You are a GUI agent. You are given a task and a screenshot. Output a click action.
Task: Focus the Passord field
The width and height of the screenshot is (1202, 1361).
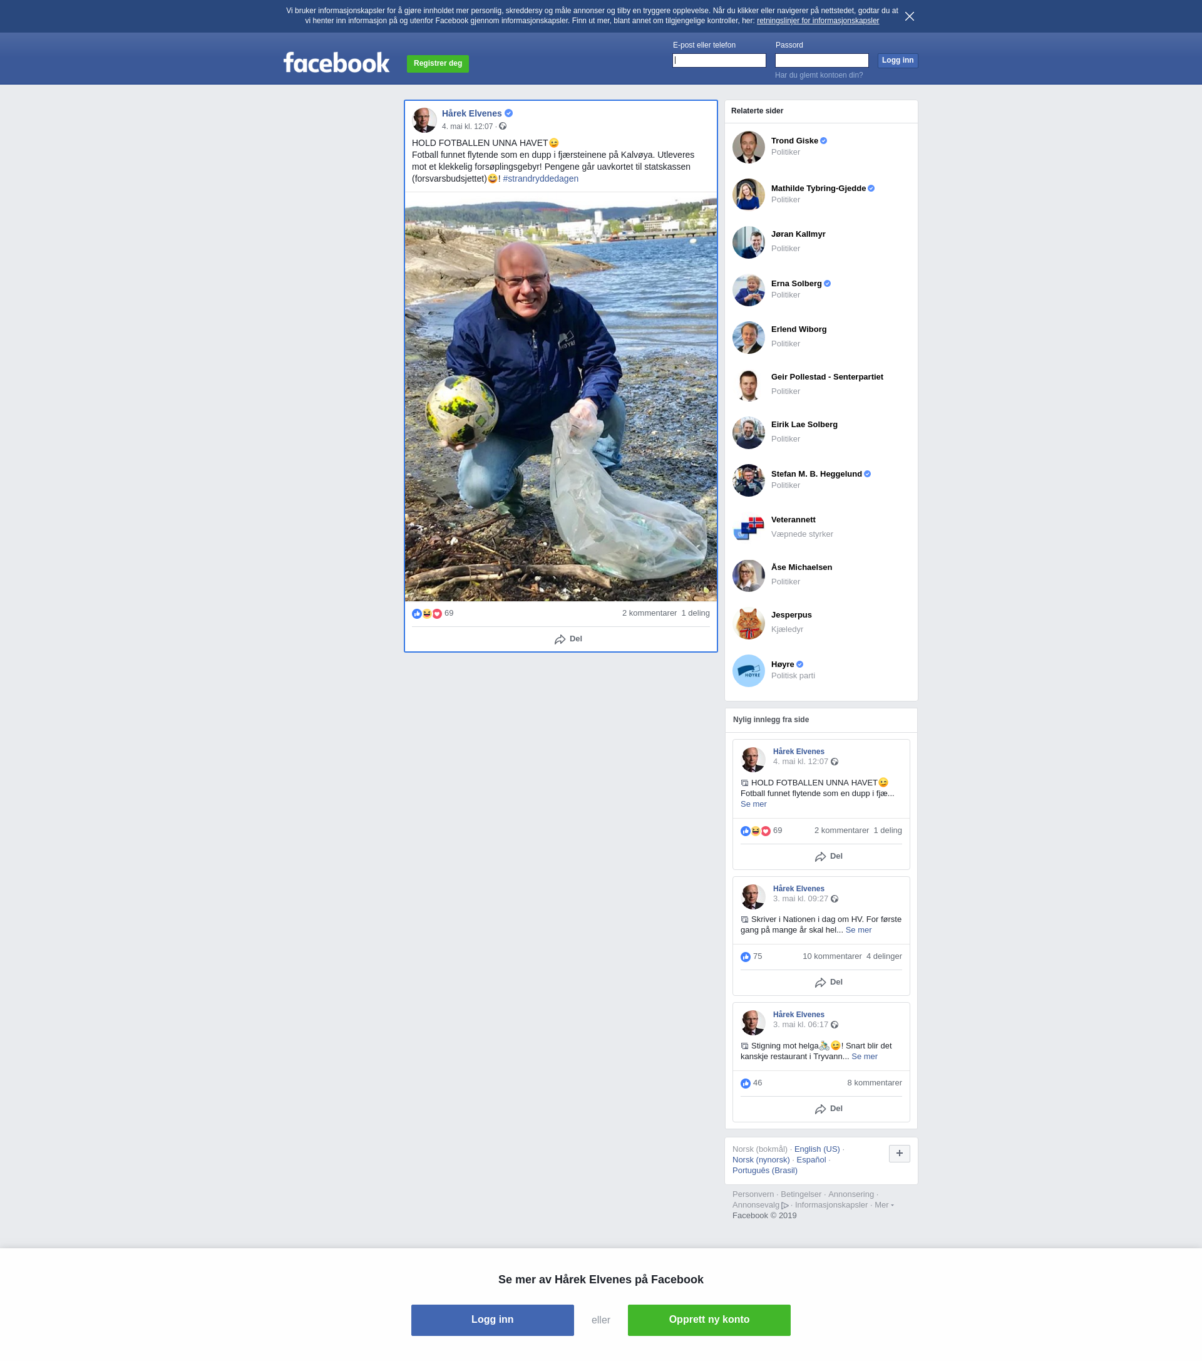821,61
